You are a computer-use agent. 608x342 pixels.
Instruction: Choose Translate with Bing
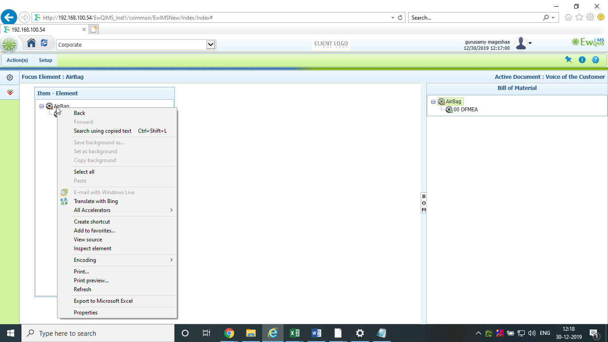pyautogui.click(x=117, y=201)
